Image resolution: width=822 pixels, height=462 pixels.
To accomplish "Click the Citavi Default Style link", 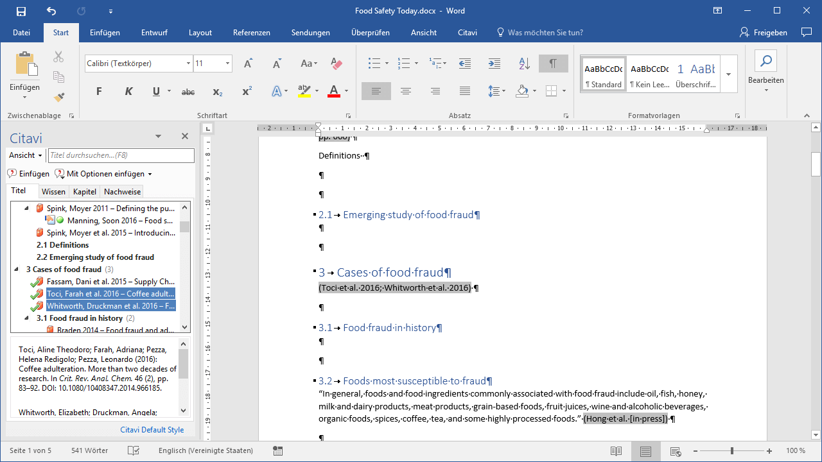I will (152, 430).
